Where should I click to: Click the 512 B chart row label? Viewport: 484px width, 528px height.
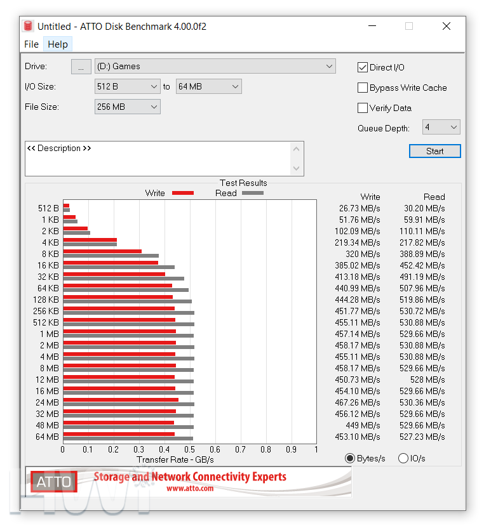(48, 208)
